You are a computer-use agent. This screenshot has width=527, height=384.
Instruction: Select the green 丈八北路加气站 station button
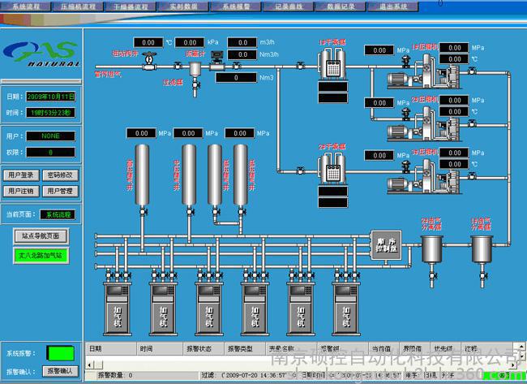tap(41, 256)
